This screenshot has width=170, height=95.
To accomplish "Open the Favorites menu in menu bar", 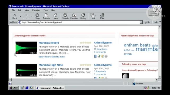I will [36, 10].
